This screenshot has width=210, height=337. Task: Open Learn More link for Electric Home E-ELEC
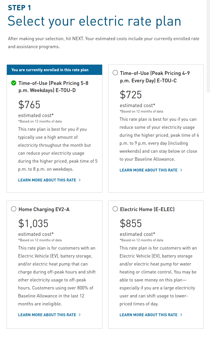pos(148,315)
